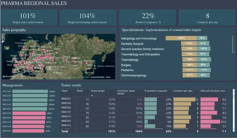
Task: Select the 104% Target networking achievement card
Action: click(x=88, y=17)
